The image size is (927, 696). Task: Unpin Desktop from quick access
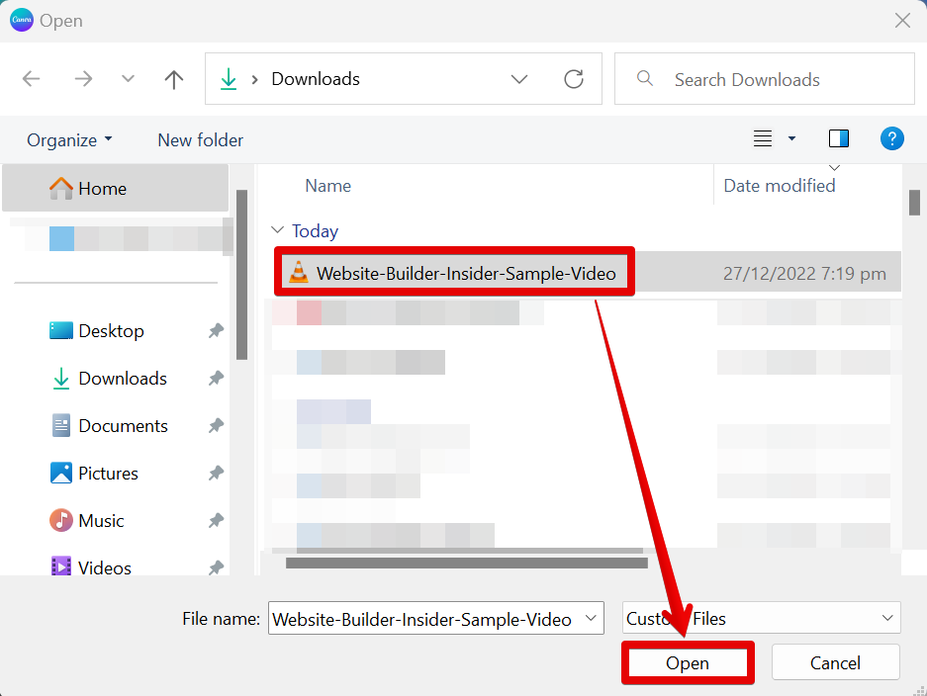(x=216, y=331)
